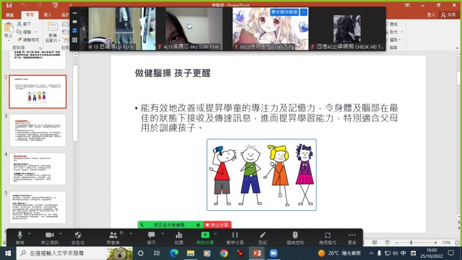Adjust the zoom slider handle in status bar
Image resolution: width=462 pixels, height=260 pixels.
[411, 243]
